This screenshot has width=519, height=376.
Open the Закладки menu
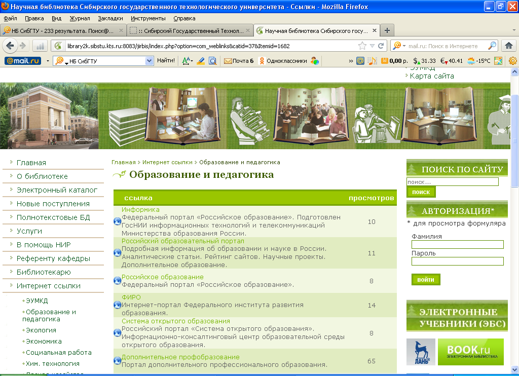pyautogui.click(x=110, y=18)
